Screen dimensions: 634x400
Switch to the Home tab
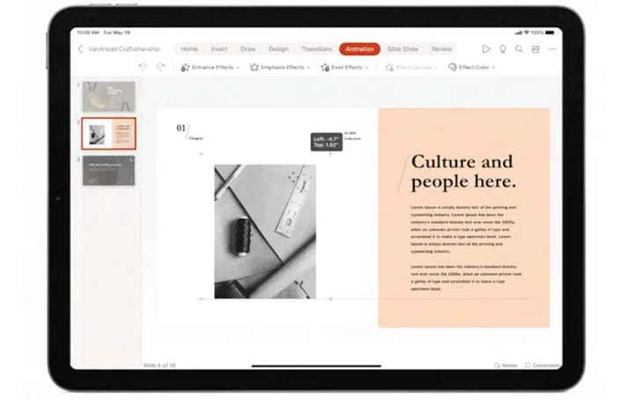[x=189, y=49]
